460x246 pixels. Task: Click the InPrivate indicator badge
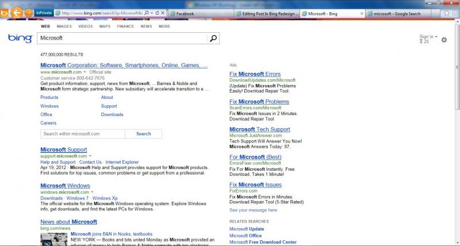pos(44,13)
